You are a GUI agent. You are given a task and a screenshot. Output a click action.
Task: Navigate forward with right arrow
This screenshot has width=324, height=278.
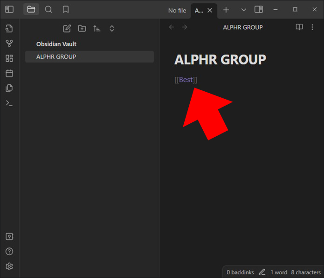(185, 27)
